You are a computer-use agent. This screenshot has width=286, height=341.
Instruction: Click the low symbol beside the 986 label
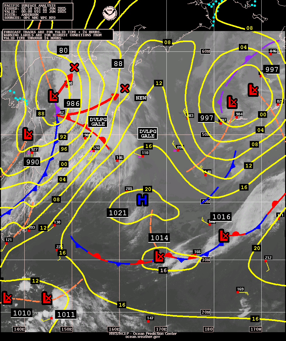click(53, 96)
